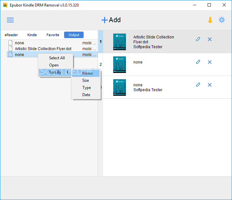
Task: Open the hamburger menu
Action: coord(10,20)
